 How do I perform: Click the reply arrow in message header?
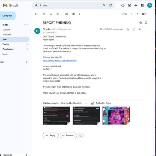140,29
